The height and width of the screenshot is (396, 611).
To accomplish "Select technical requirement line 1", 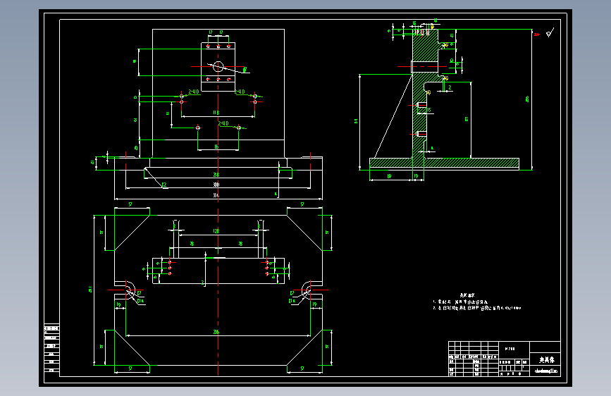I will pyautogui.click(x=460, y=302).
